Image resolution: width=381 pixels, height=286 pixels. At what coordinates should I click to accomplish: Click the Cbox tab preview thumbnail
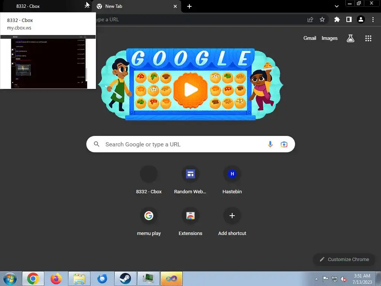(48, 62)
